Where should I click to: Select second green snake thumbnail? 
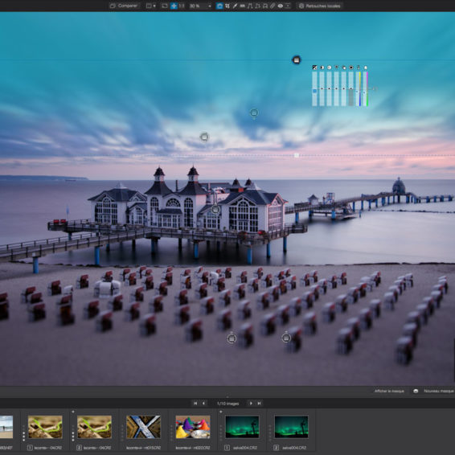(94, 427)
